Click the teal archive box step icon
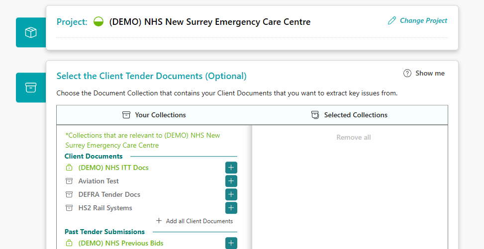Screen dimensions: 484x249 point(31,87)
